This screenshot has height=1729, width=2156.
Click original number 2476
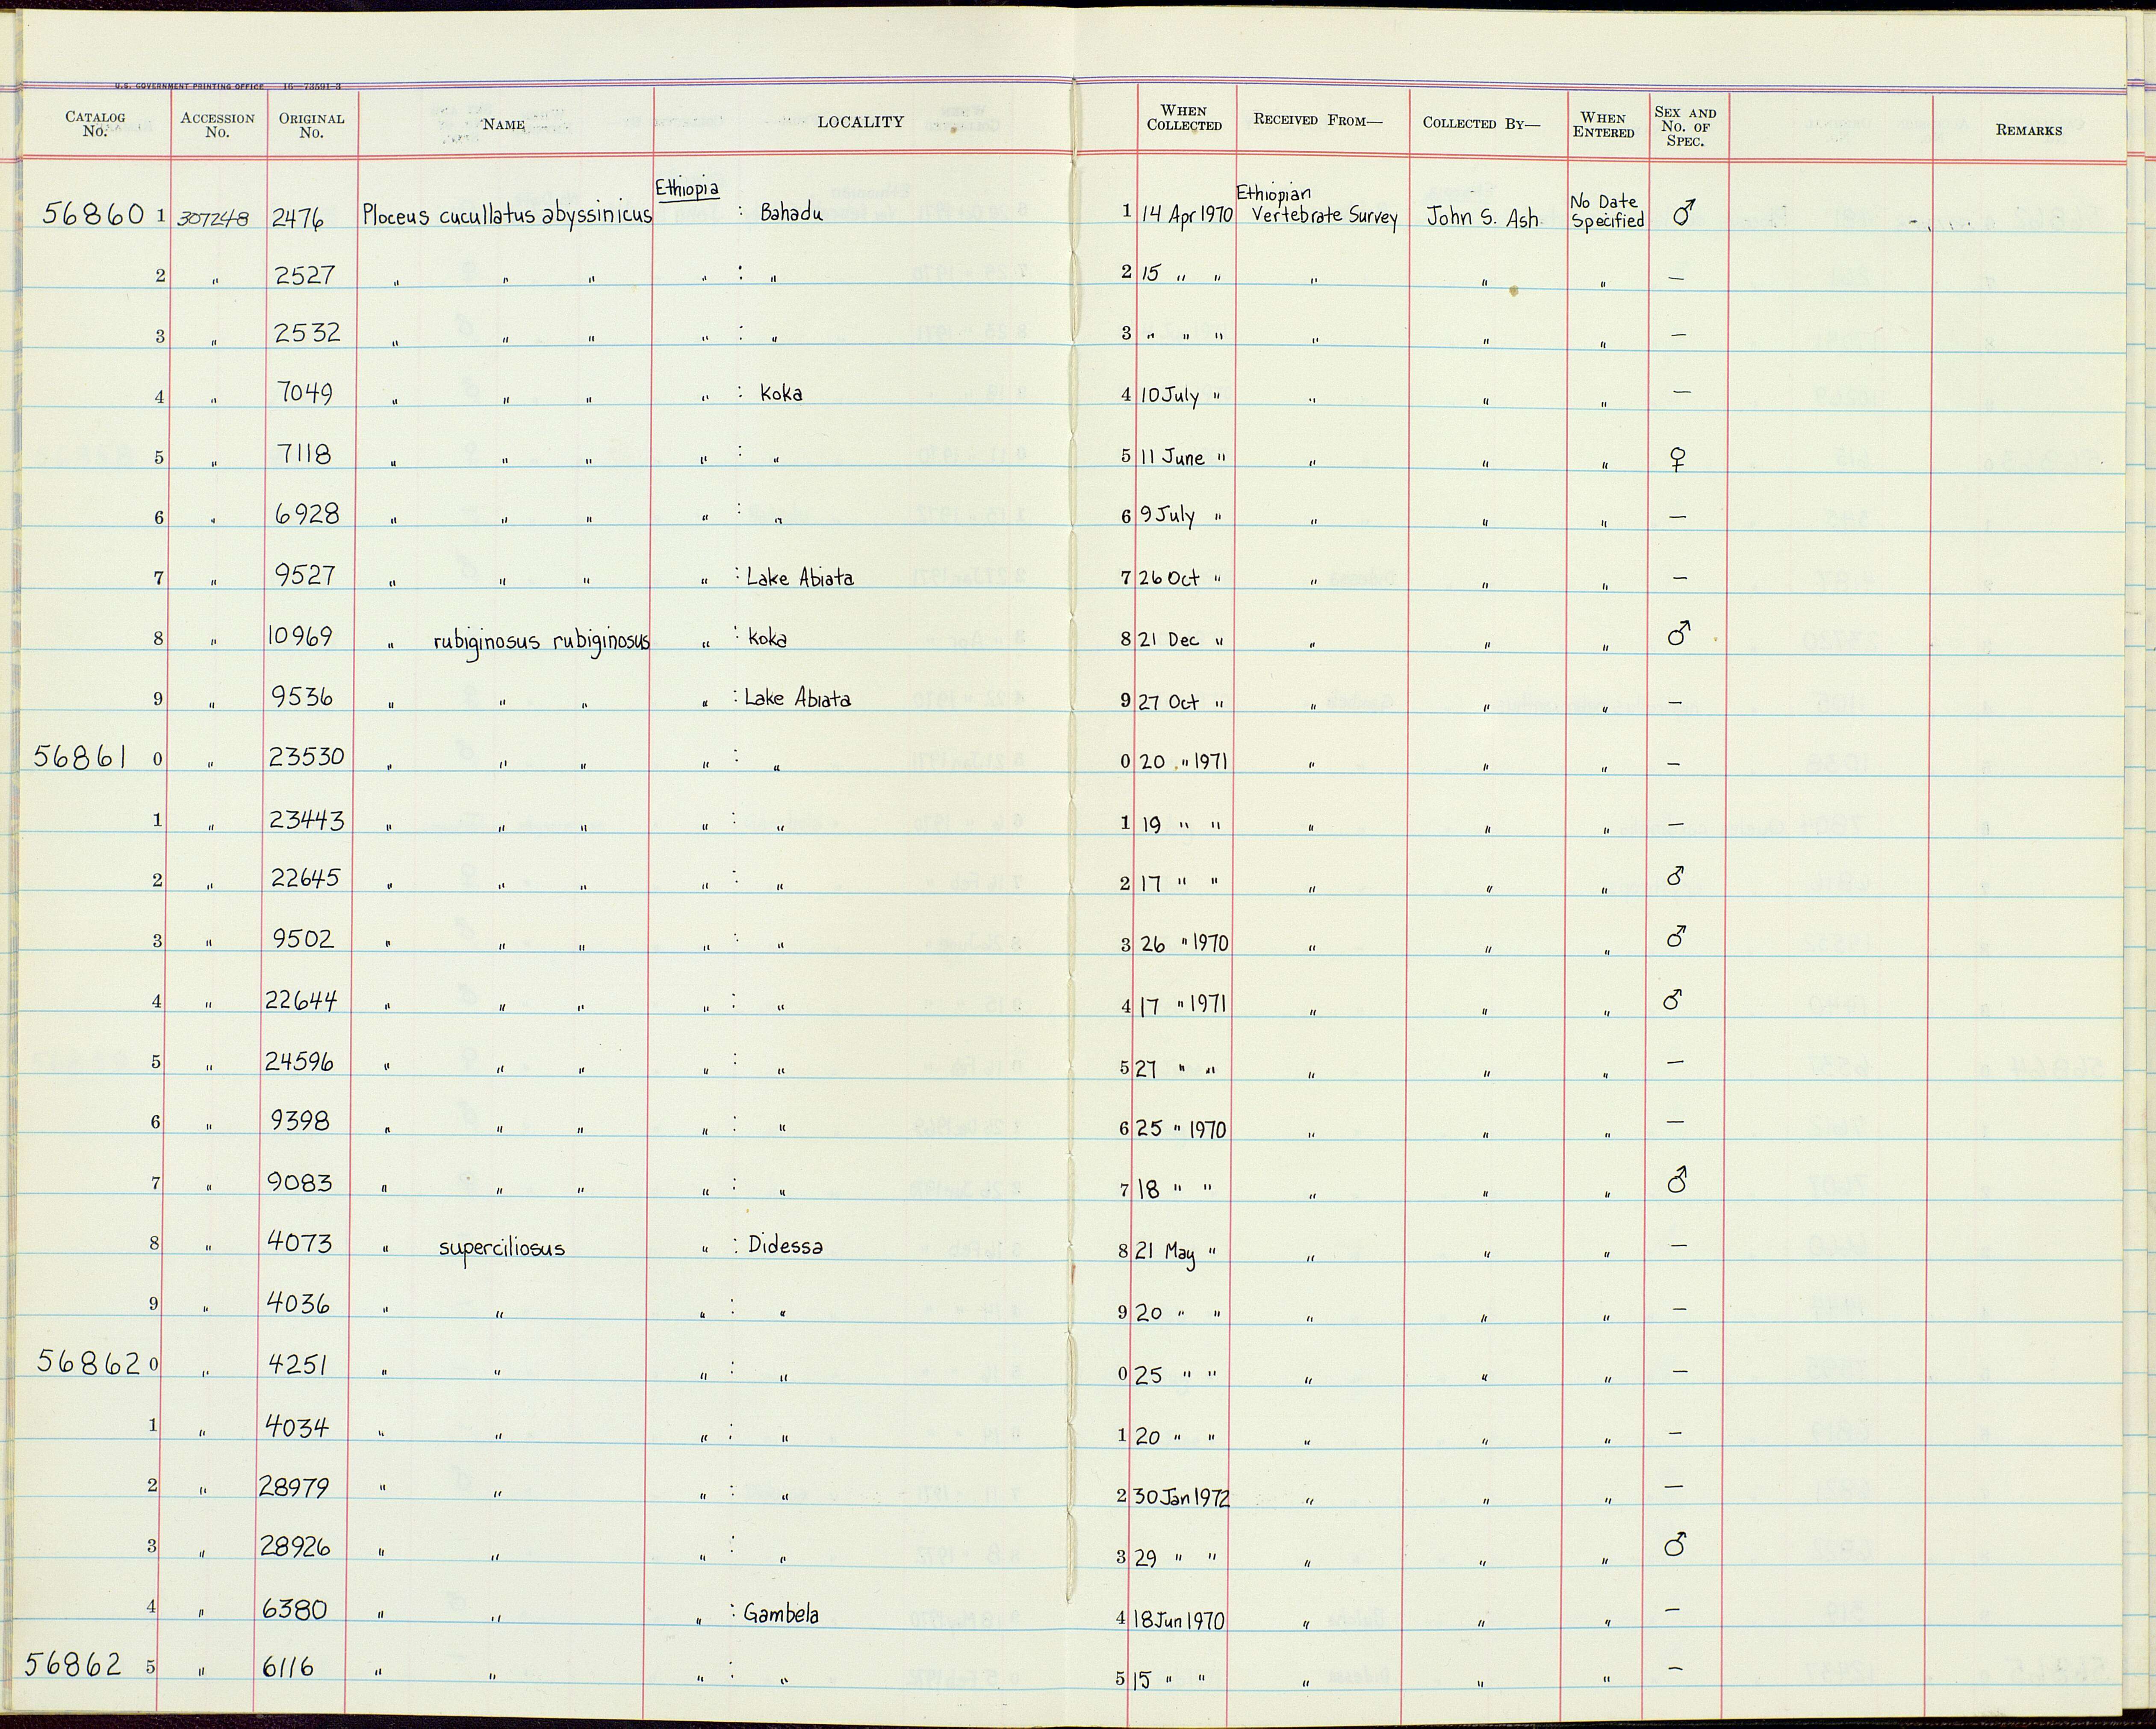[298, 218]
